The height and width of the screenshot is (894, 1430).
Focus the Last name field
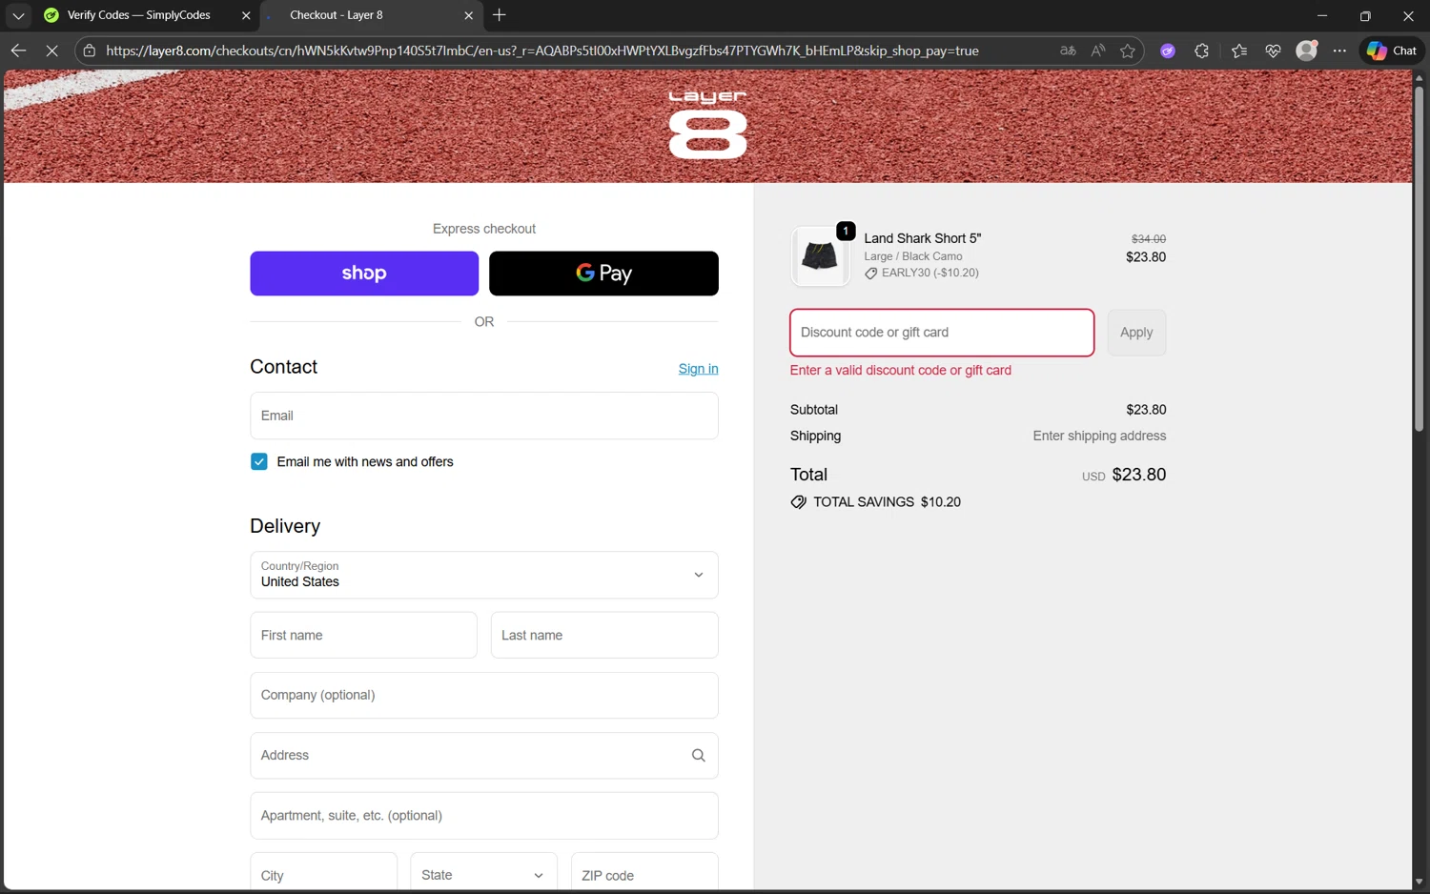604,635
